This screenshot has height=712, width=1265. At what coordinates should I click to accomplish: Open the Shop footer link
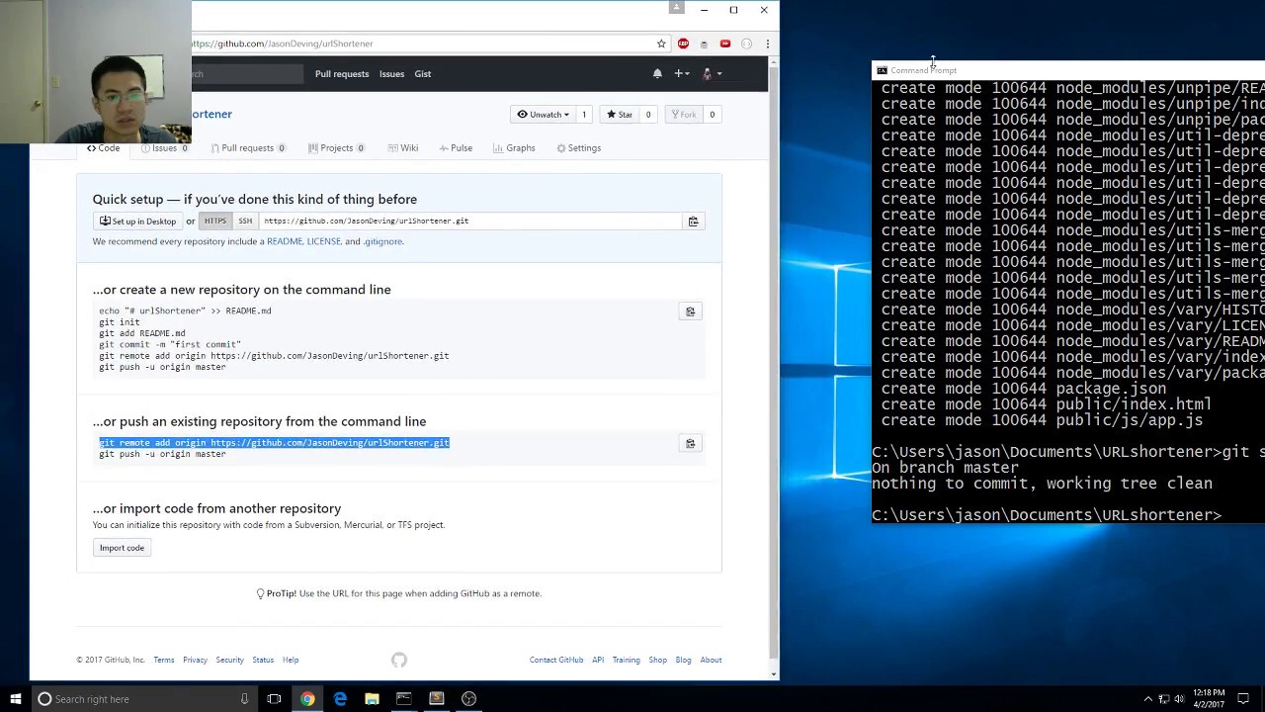(x=657, y=660)
